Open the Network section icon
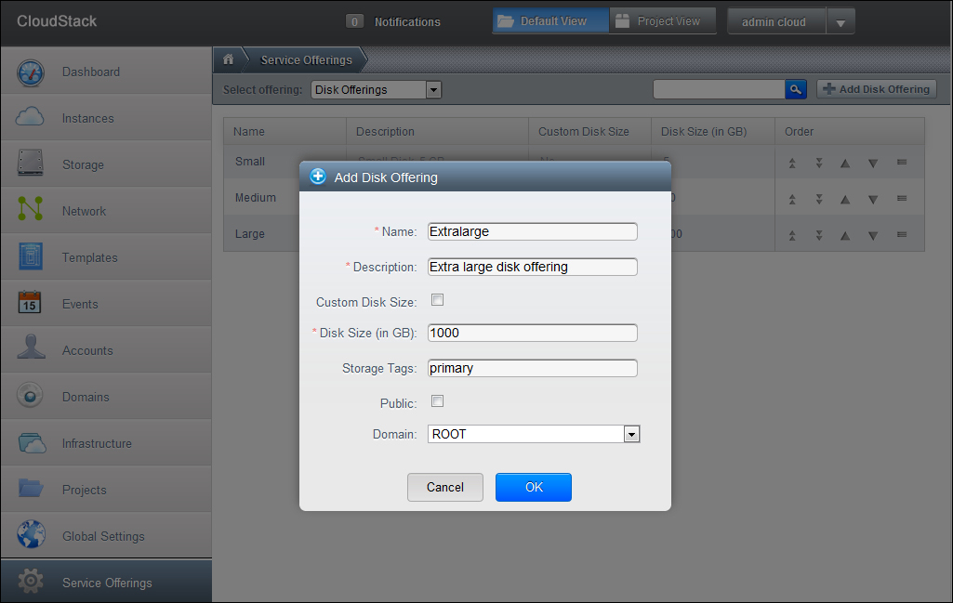 click(31, 211)
